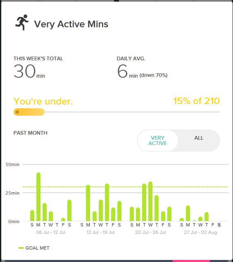Click the green dashed goal line
Screen dimensions: 233x262
[x=125, y=187]
